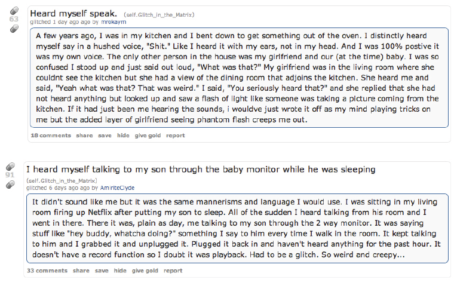Open the 33 comments link
The image size is (454, 286).
pos(47,270)
